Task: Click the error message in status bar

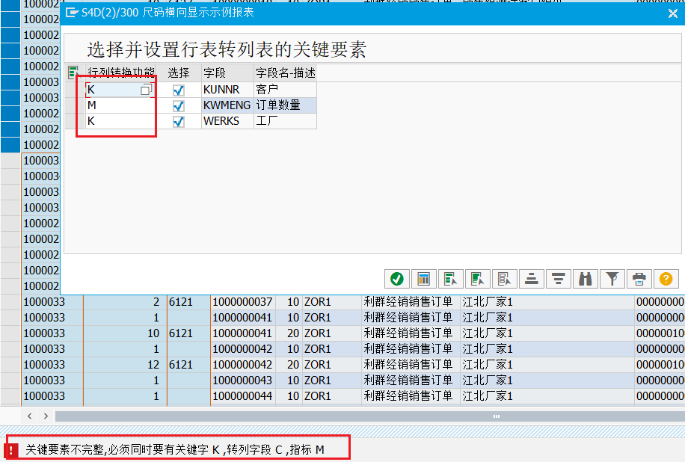Action: [175, 450]
